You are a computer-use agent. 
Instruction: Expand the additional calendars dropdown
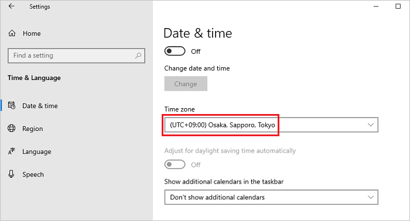point(271,197)
